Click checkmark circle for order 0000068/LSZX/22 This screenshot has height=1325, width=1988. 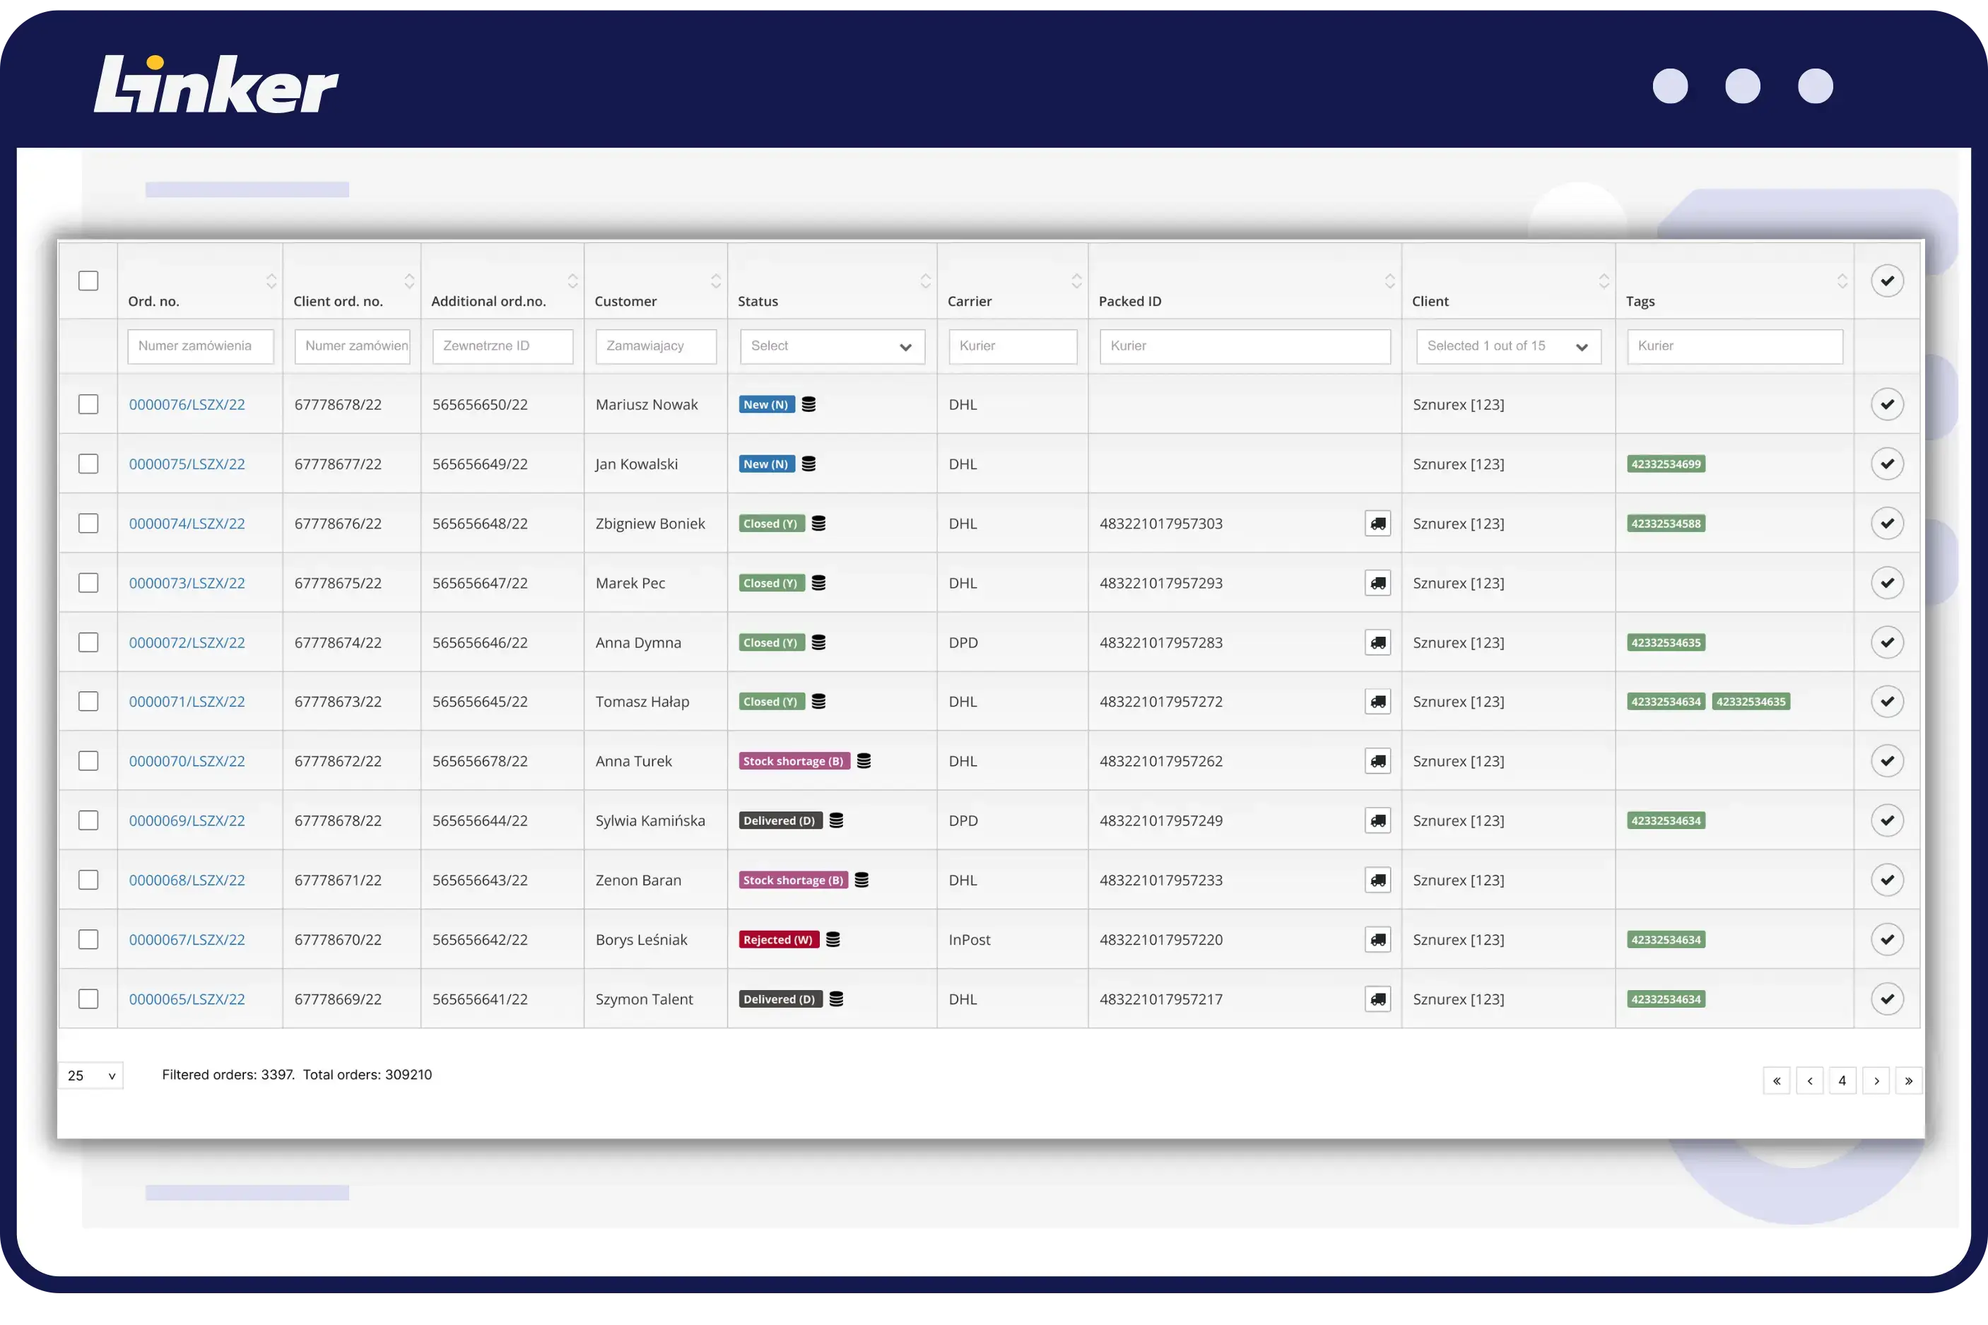(1887, 881)
